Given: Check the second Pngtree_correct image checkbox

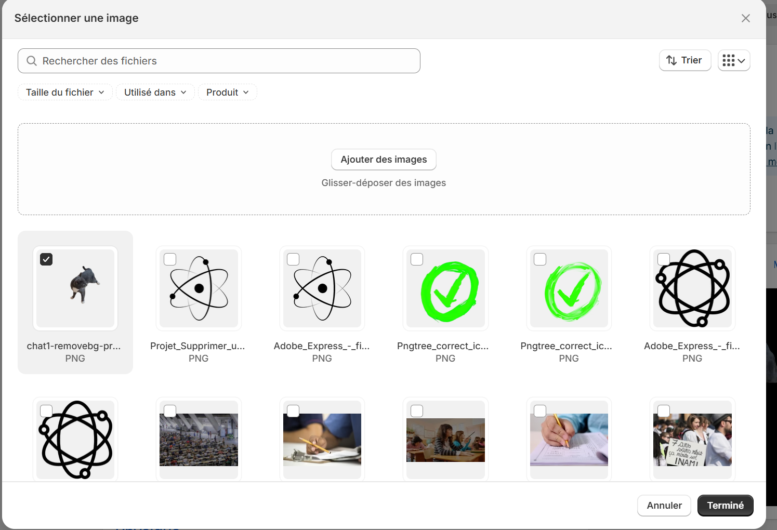Looking at the screenshot, I should tap(540, 259).
